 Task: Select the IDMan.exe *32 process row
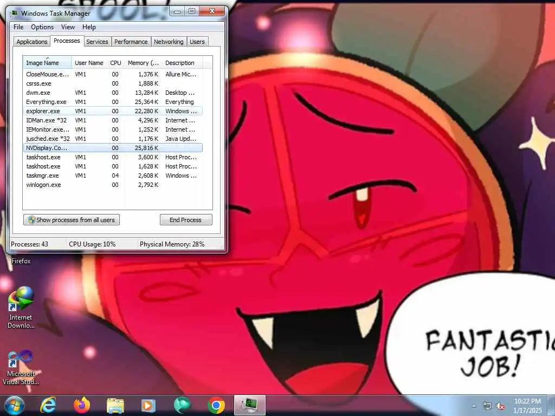pyautogui.click(x=113, y=120)
